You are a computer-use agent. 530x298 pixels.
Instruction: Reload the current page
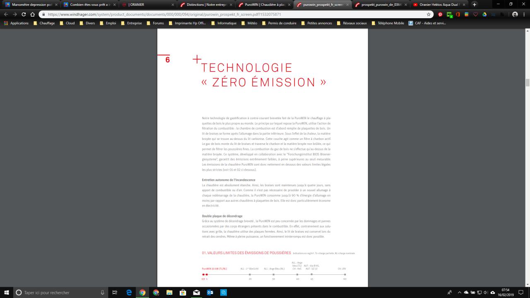coord(24,14)
